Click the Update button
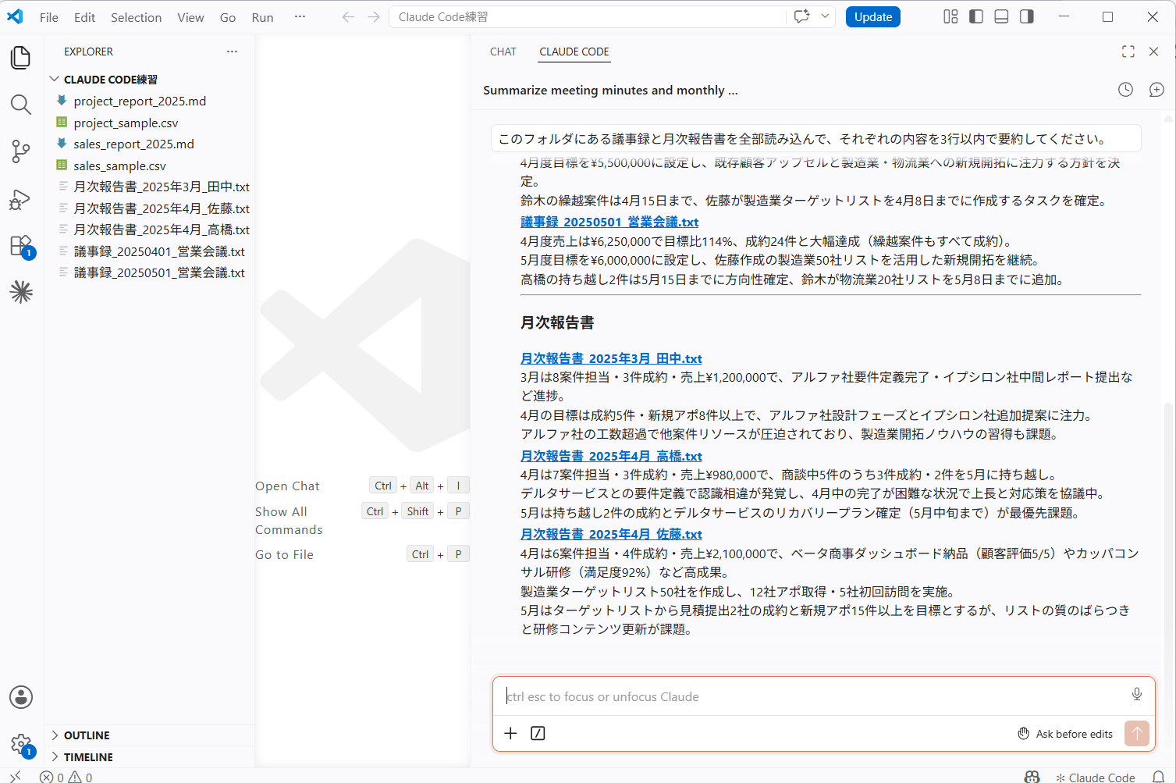 pyautogui.click(x=873, y=16)
